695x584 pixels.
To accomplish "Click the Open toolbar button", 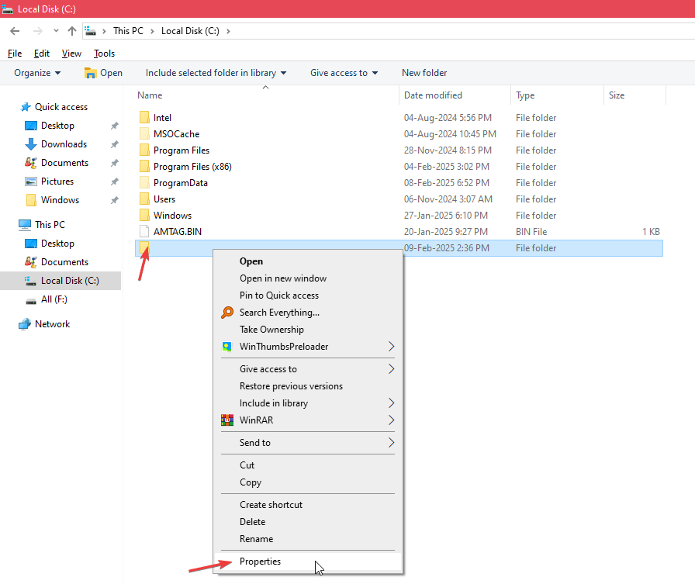I will [103, 73].
